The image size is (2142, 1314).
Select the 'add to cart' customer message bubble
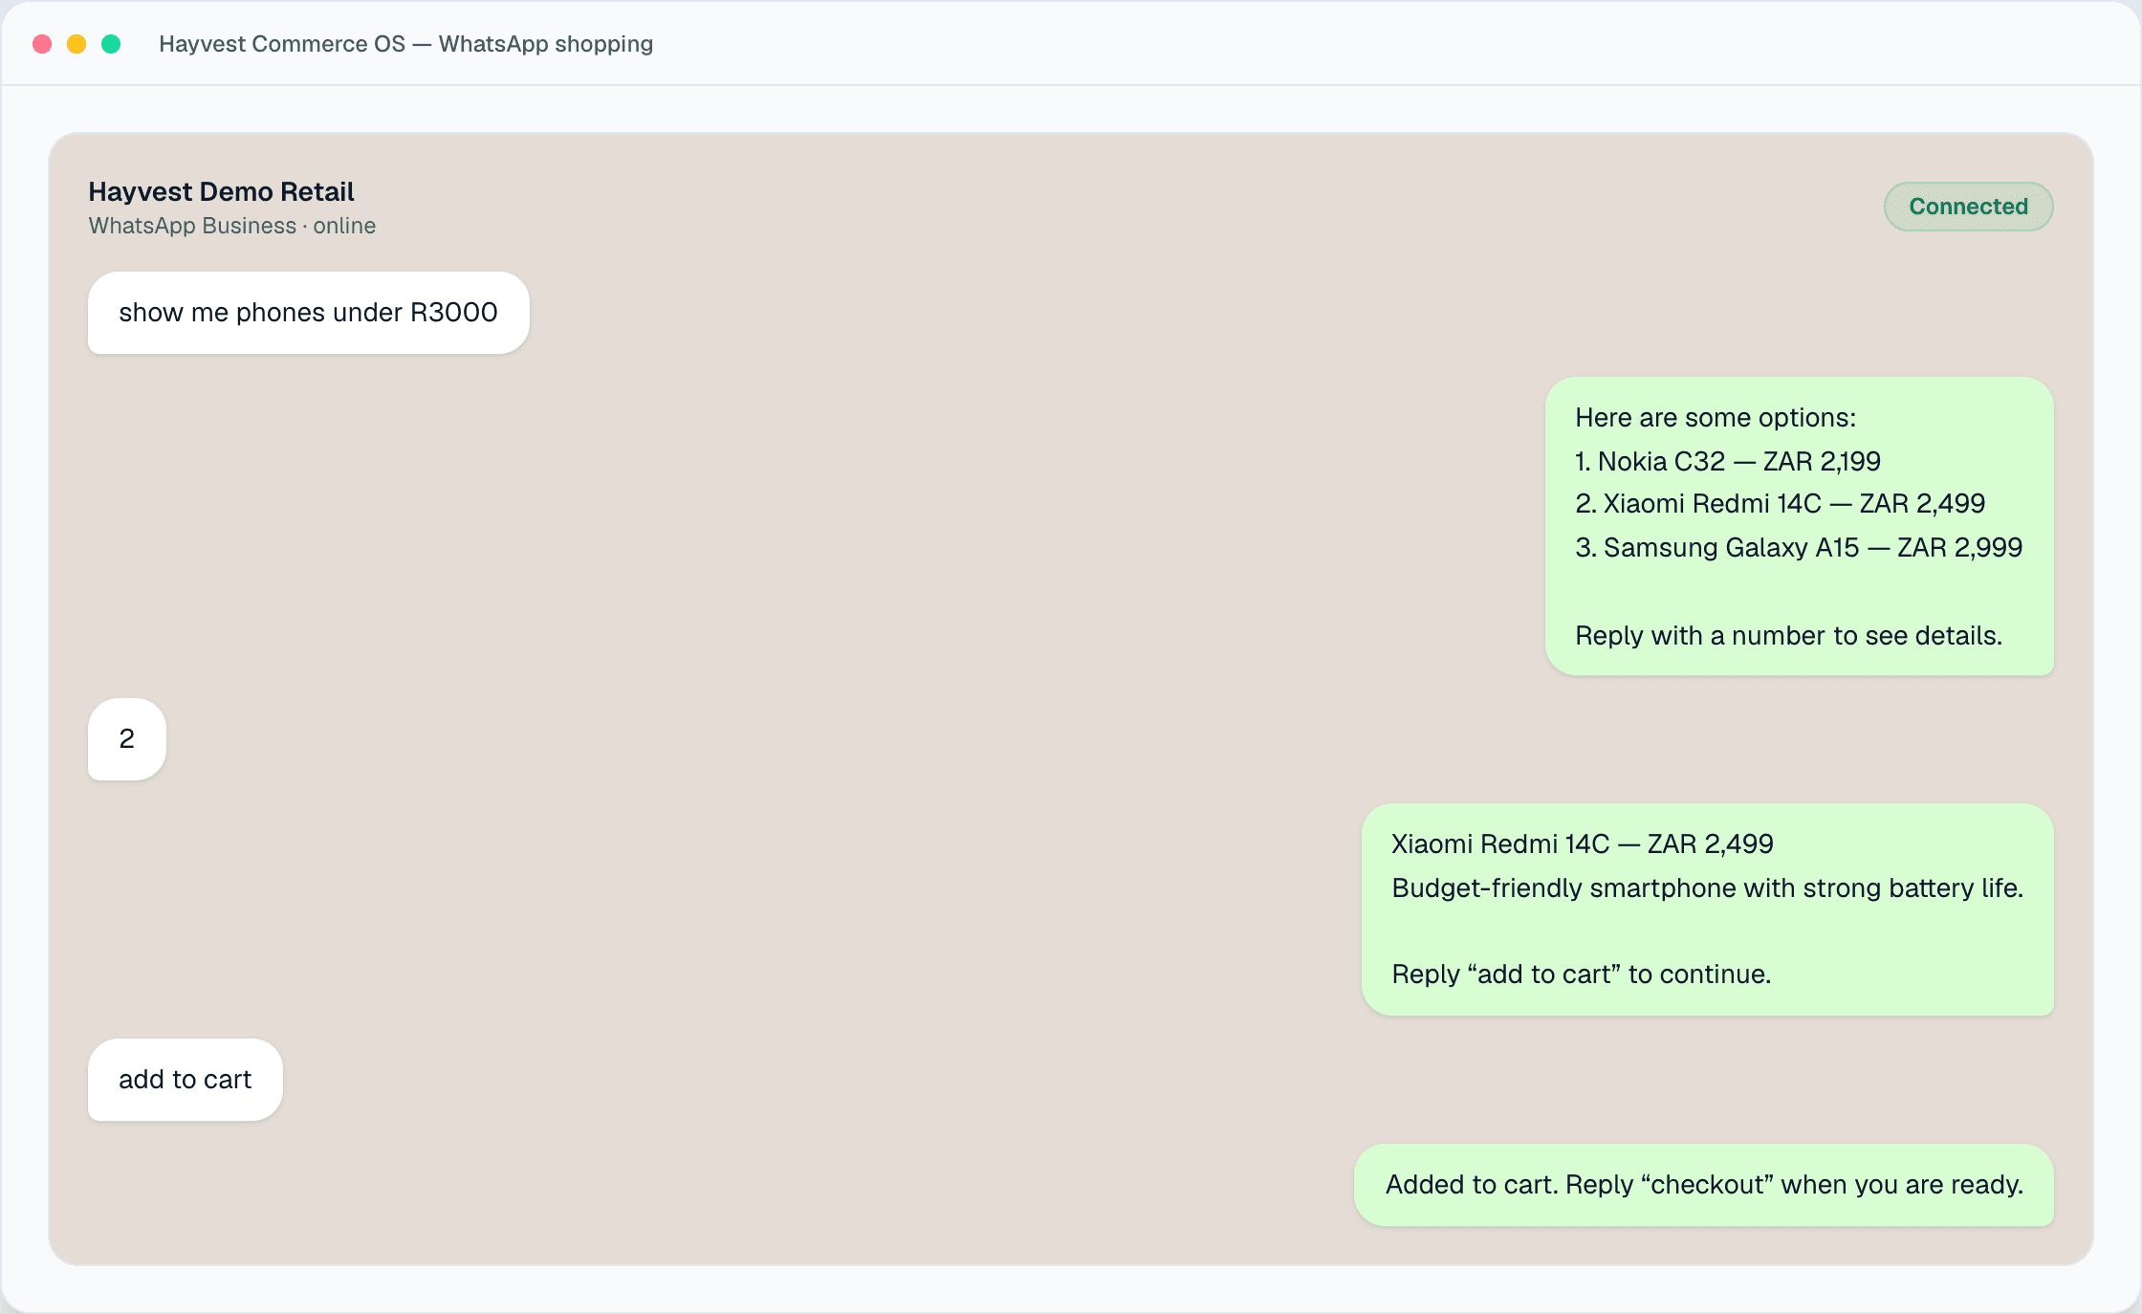pyautogui.click(x=186, y=1080)
